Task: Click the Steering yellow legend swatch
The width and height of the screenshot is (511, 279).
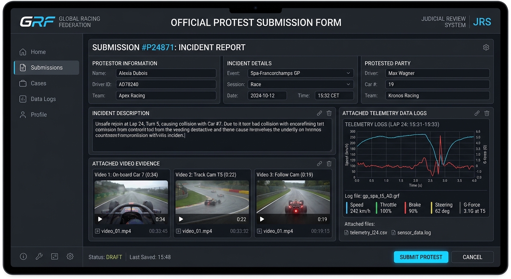Action: pos(432,208)
